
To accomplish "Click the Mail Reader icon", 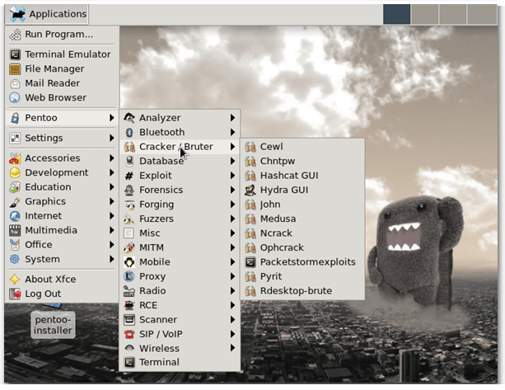I will pyautogui.click(x=15, y=83).
